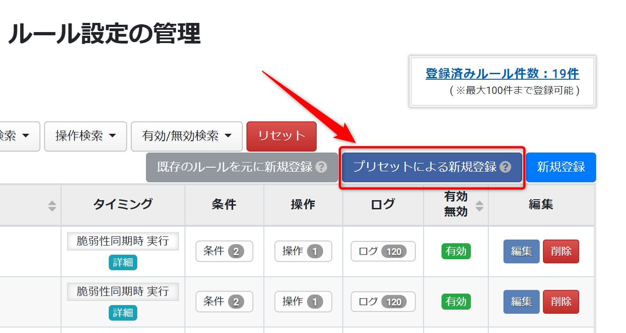Click 詳細 badge in second row
Viewport: 626px width, 333px height.
[123, 313]
